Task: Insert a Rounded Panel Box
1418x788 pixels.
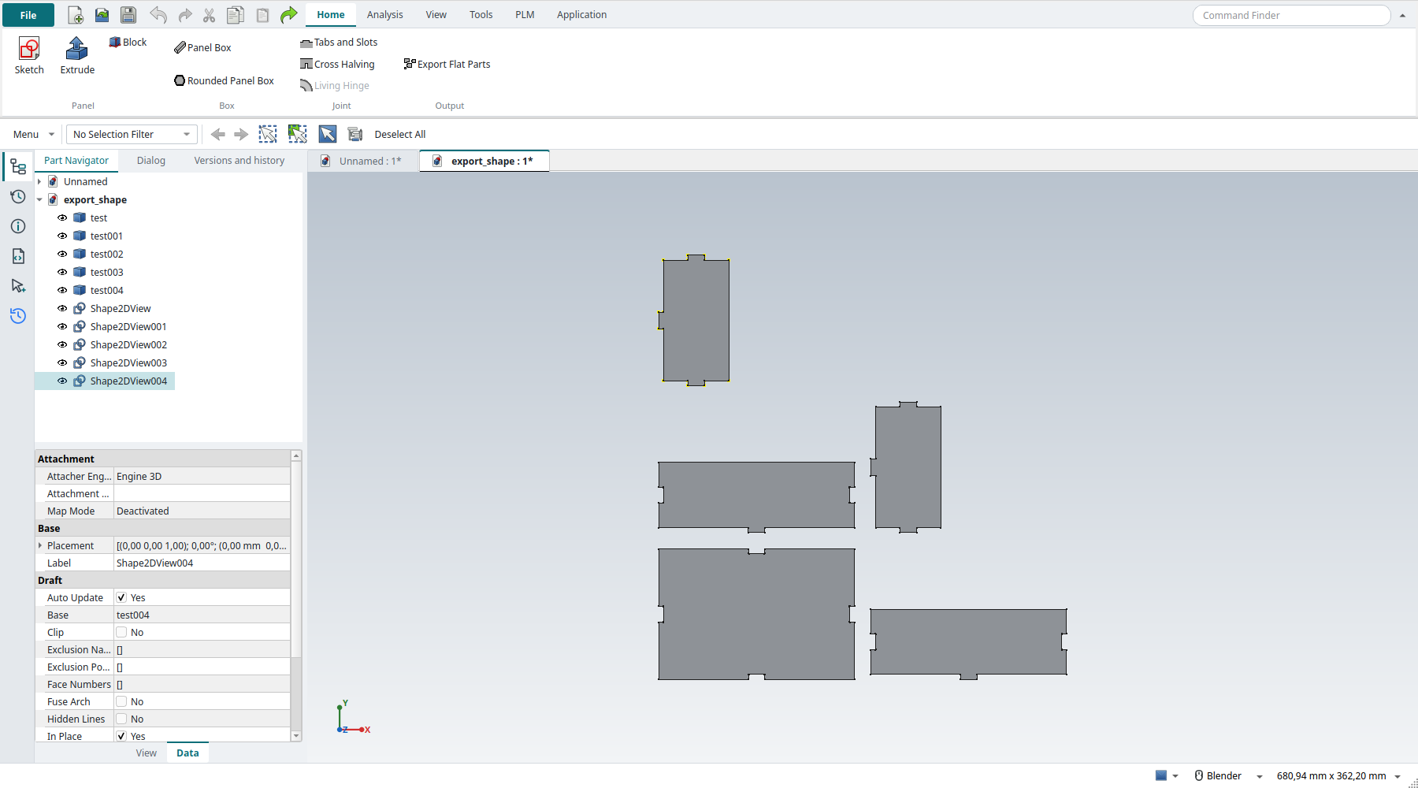Action: pyautogui.click(x=224, y=80)
